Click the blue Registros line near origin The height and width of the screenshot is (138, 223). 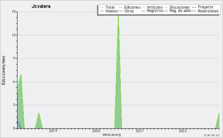pyautogui.click(x=19, y=125)
